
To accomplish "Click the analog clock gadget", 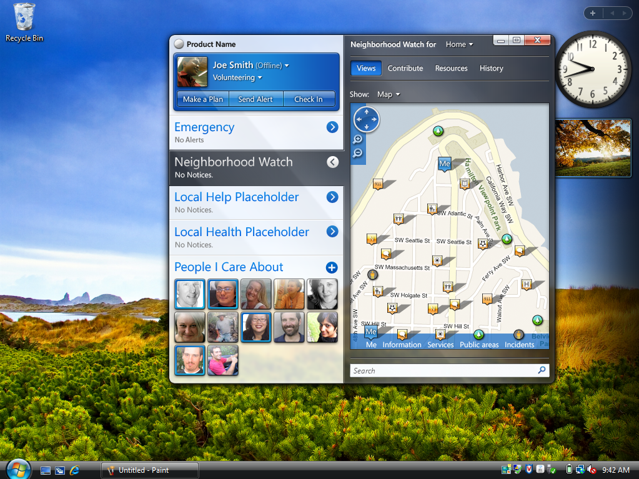I will point(593,69).
